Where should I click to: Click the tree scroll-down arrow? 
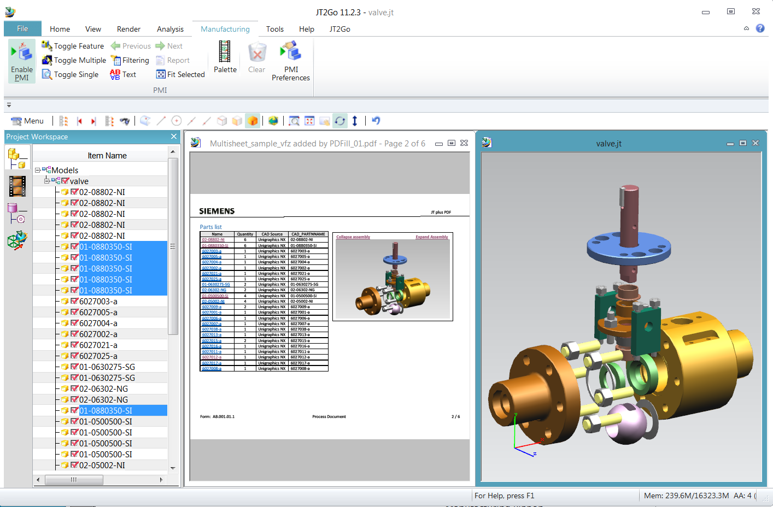click(173, 468)
